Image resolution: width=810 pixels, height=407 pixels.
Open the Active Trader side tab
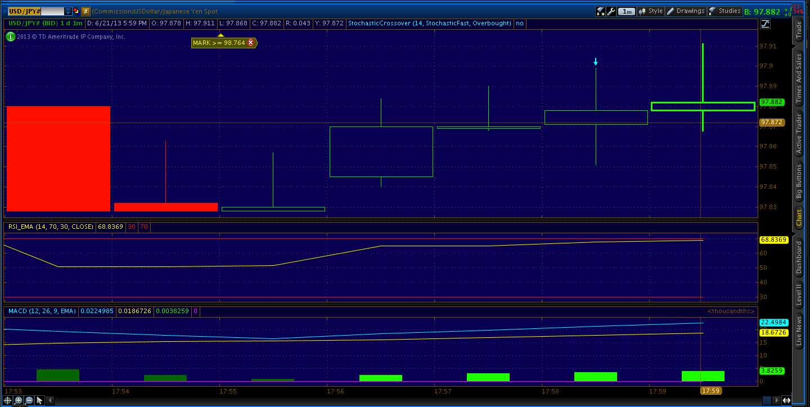coord(798,134)
